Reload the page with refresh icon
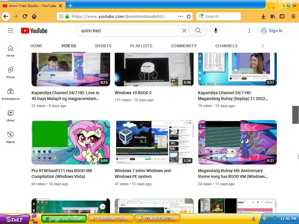 click(25, 16)
